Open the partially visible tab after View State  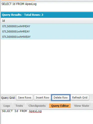pos(92,106)
